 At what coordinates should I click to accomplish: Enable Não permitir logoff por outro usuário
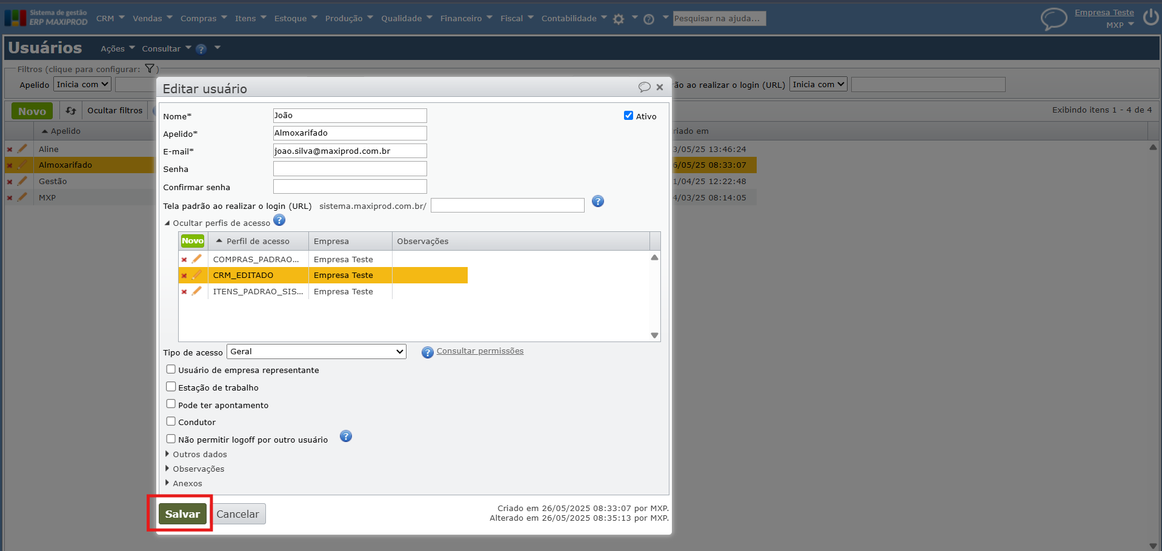click(x=171, y=439)
